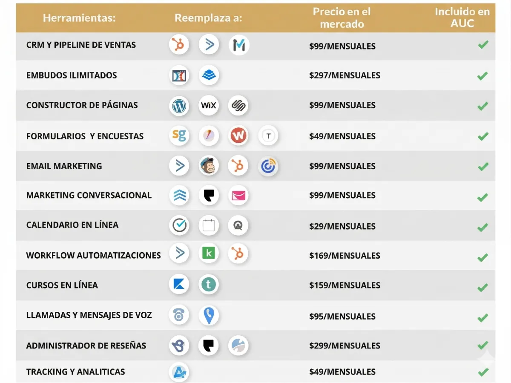Click the green checkmark for CRM y Pipeline de Ventas
Viewport: 511px width, 383px height.
click(482, 45)
